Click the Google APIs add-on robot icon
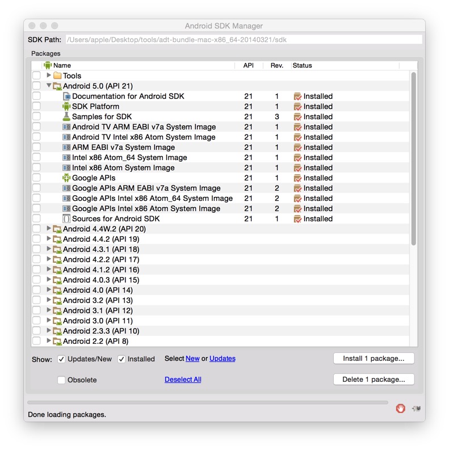This screenshot has height=450, width=449. tap(66, 178)
